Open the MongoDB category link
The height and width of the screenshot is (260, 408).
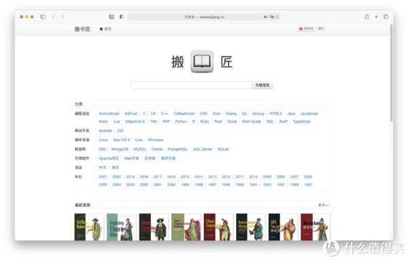[120, 149]
